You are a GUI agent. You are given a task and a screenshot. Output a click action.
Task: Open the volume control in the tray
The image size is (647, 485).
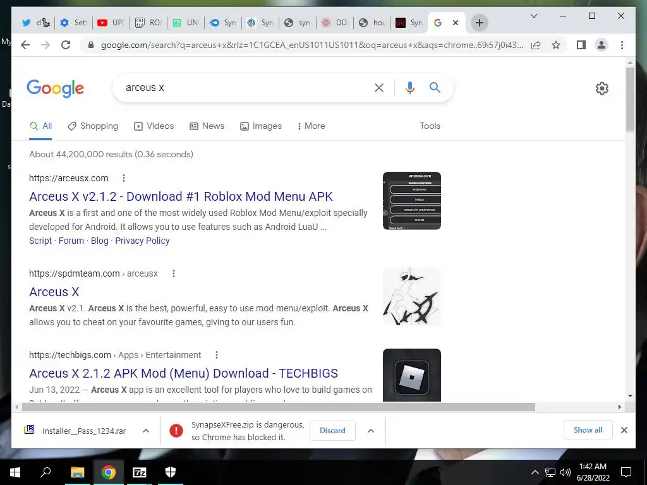pyautogui.click(x=565, y=472)
